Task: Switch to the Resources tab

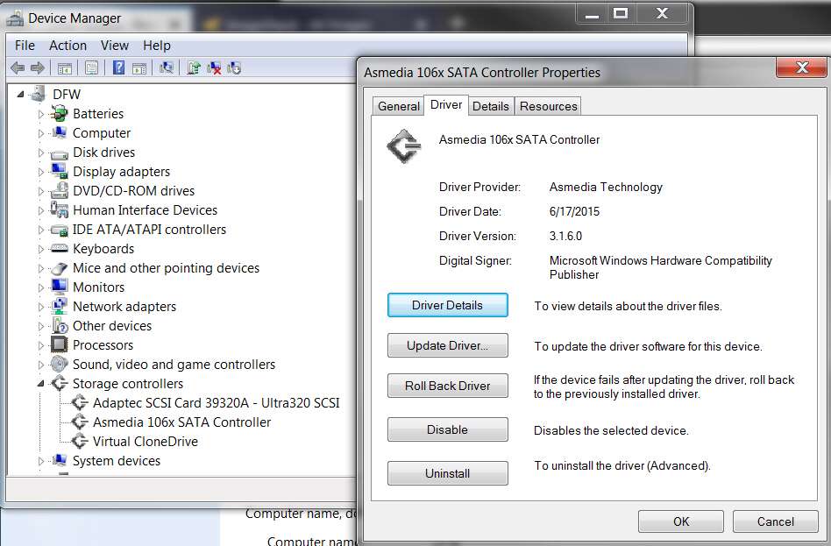Action: [x=548, y=106]
